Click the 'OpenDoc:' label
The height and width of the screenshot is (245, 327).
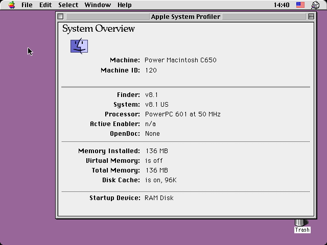point(125,134)
